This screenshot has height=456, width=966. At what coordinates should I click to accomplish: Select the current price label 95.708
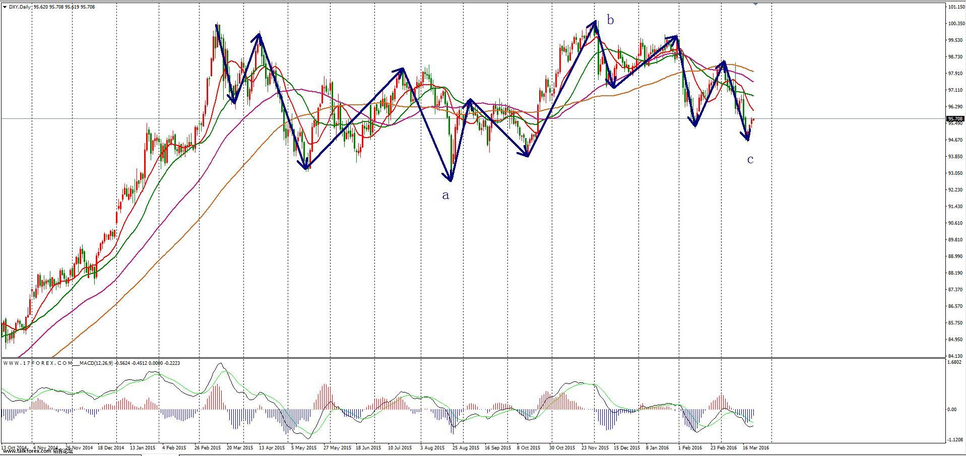(x=955, y=119)
